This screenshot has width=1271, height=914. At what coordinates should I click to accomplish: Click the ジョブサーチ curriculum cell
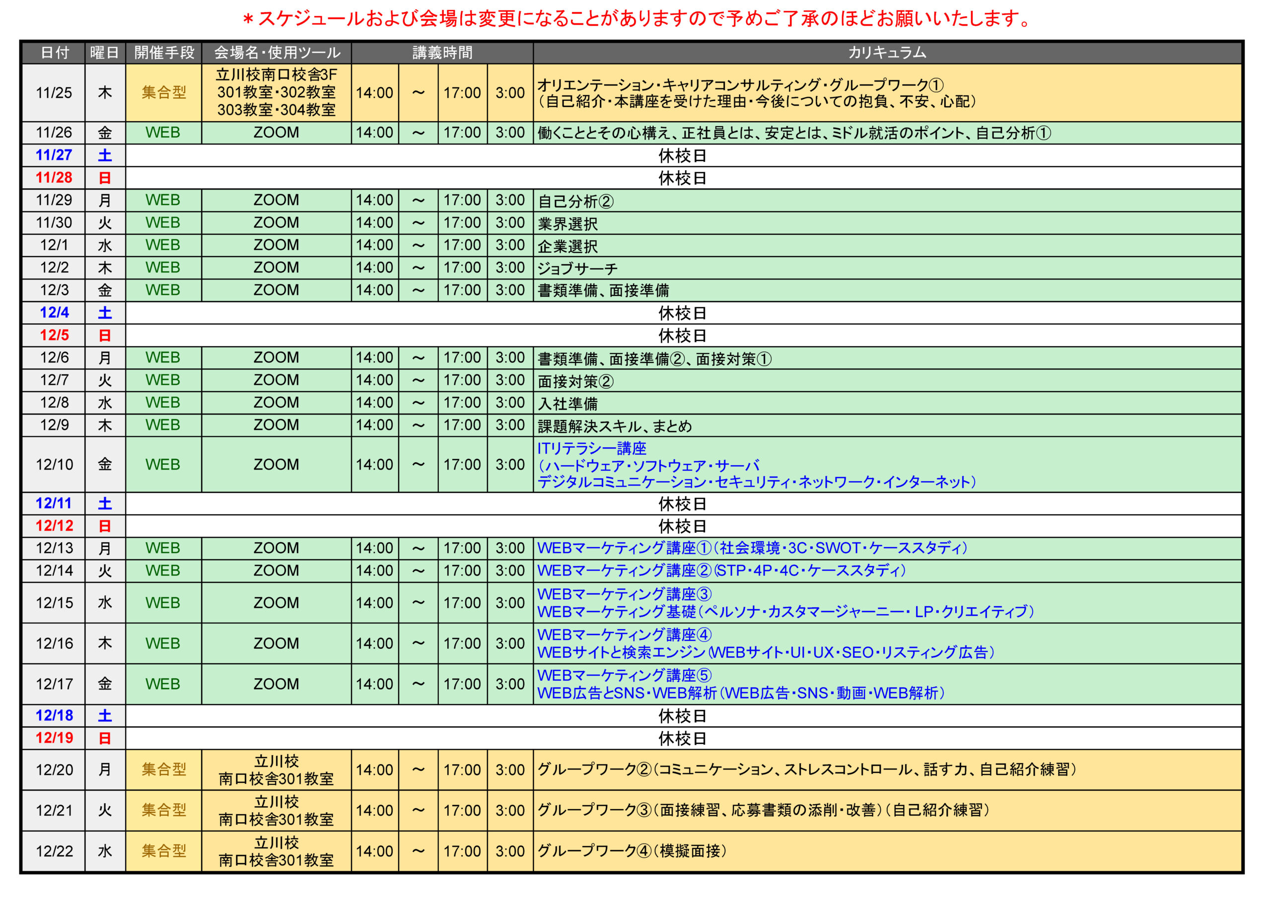coord(887,268)
